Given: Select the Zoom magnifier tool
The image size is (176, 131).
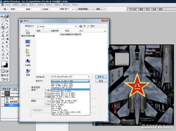Looking at the screenshot, I should point(7,58).
